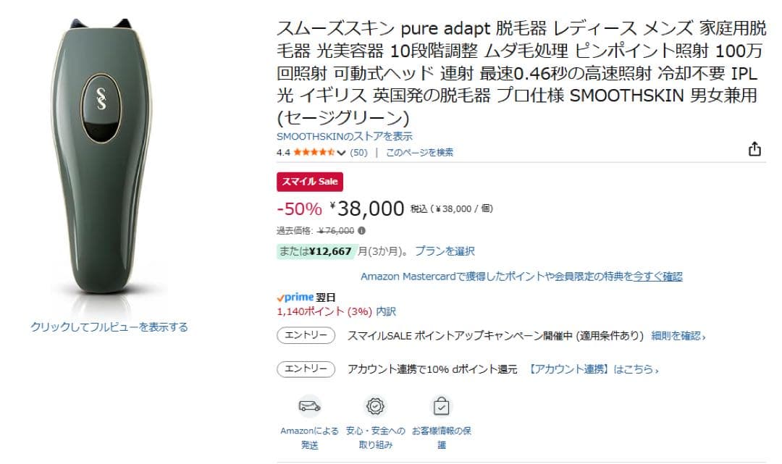Viewport: 782px width, 464px height.
Task: Click the お客様情報の保護 protection icon
Action: pyautogui.click(x=442, y=406)
